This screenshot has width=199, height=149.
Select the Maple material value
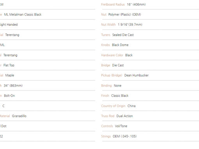[10, 75]
